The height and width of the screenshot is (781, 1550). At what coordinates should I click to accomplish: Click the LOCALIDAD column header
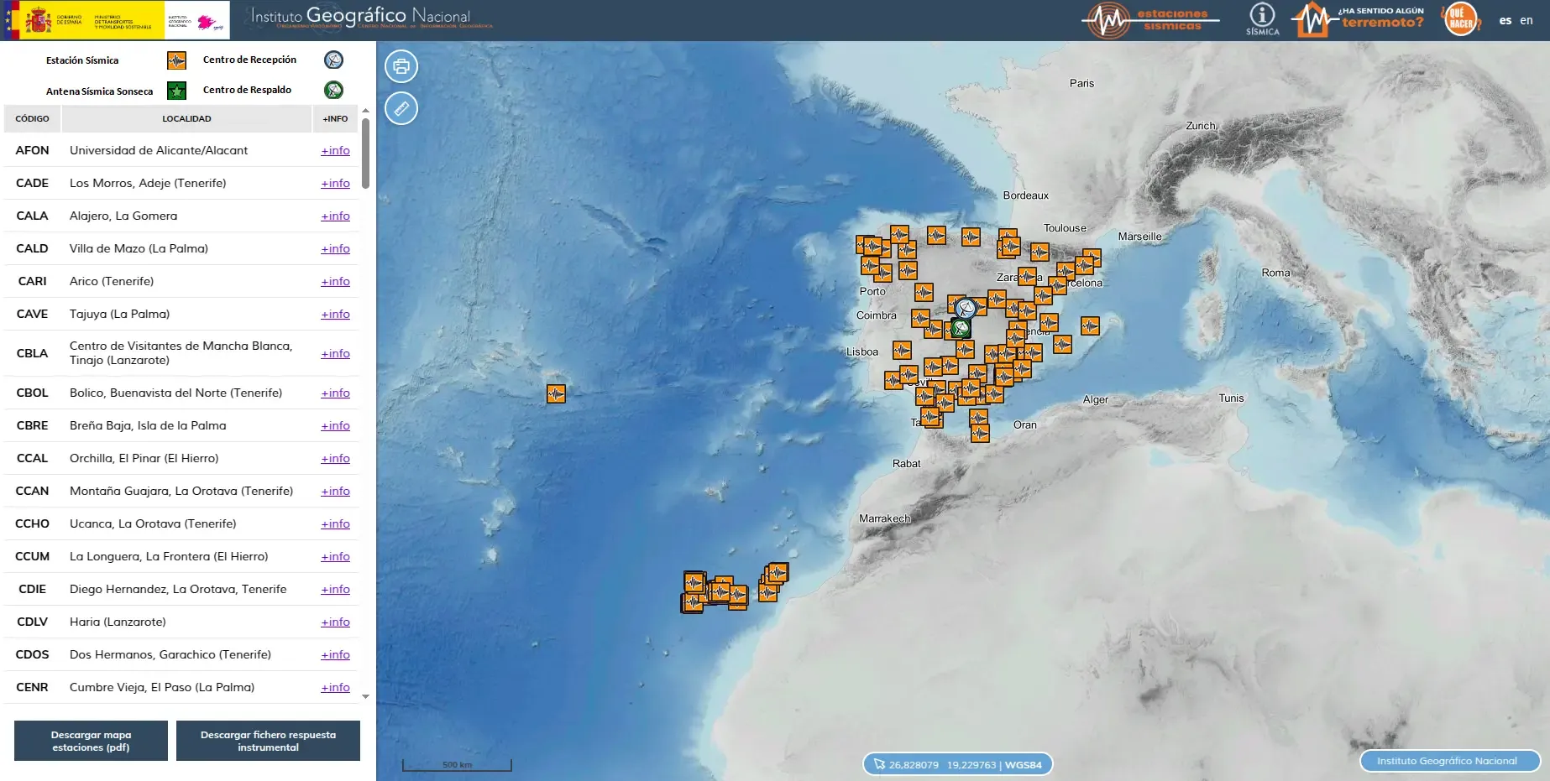tap(186, 119)
